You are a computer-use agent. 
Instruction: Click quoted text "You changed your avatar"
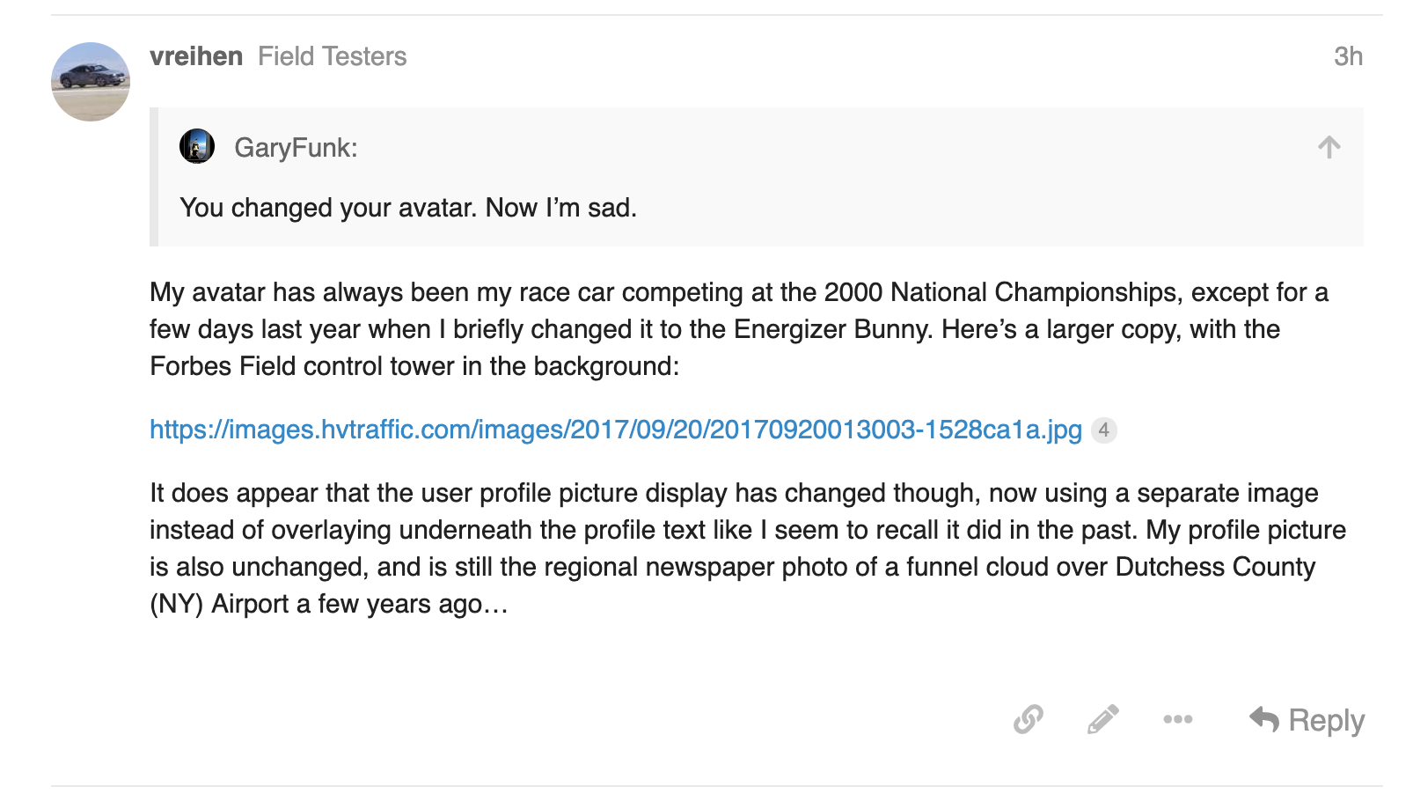pyautogui.click(x=327, y=208)
